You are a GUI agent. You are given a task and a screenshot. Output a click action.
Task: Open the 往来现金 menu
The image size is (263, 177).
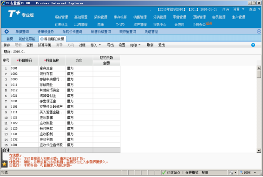pos(61,25)
